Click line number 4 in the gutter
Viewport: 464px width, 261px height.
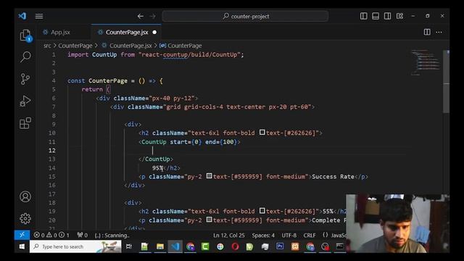pos(54,80)
